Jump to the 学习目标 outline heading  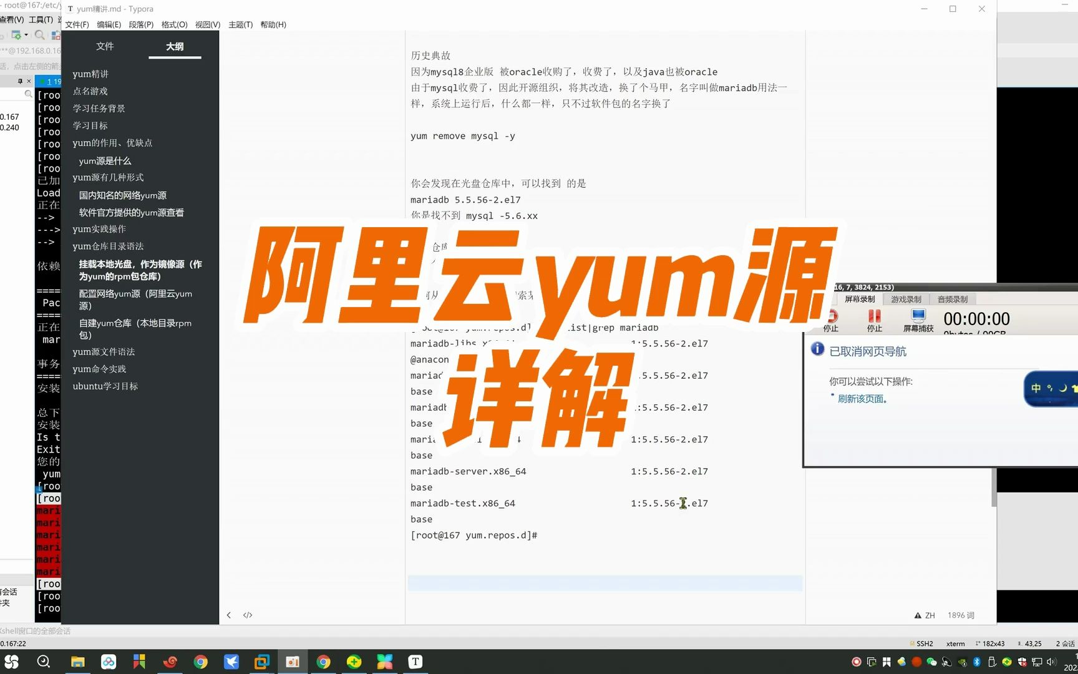coord(90,126)
